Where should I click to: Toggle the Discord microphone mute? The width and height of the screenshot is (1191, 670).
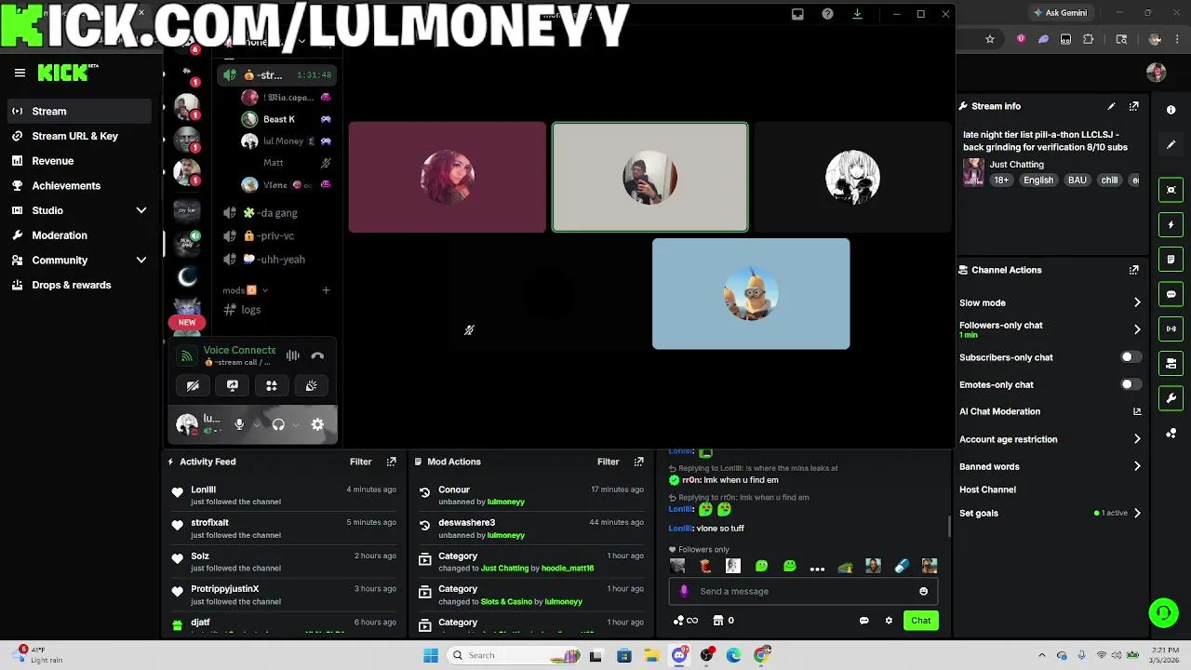tap(239, 424)
